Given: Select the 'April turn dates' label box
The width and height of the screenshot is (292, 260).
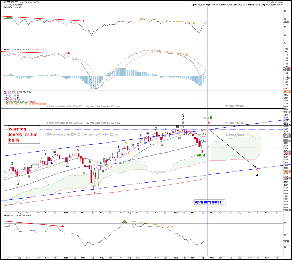Looking at the screenshot, I should click(210, 202).
